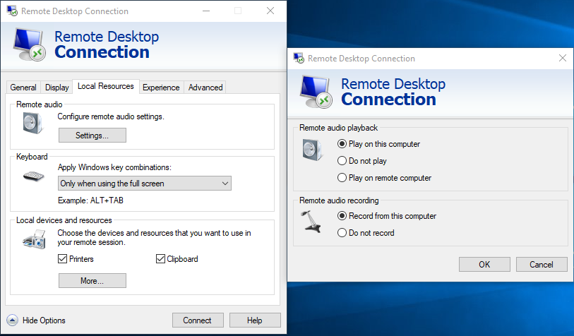Close the audio settings dialog window
This screenshot has width=574, height=336.
coord(563,58)
